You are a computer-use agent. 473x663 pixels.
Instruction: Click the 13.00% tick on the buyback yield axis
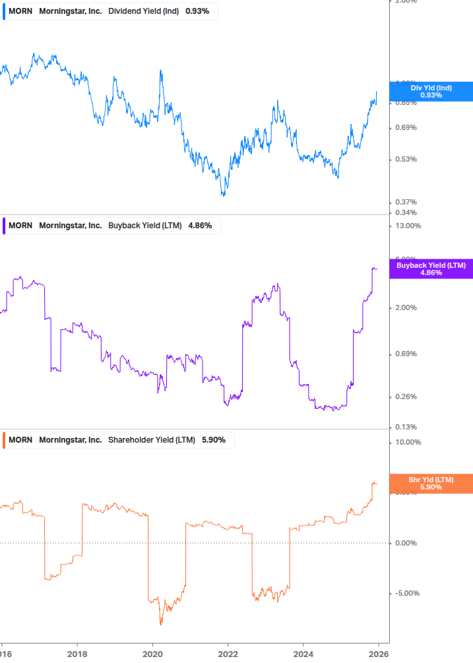[408, 226]
